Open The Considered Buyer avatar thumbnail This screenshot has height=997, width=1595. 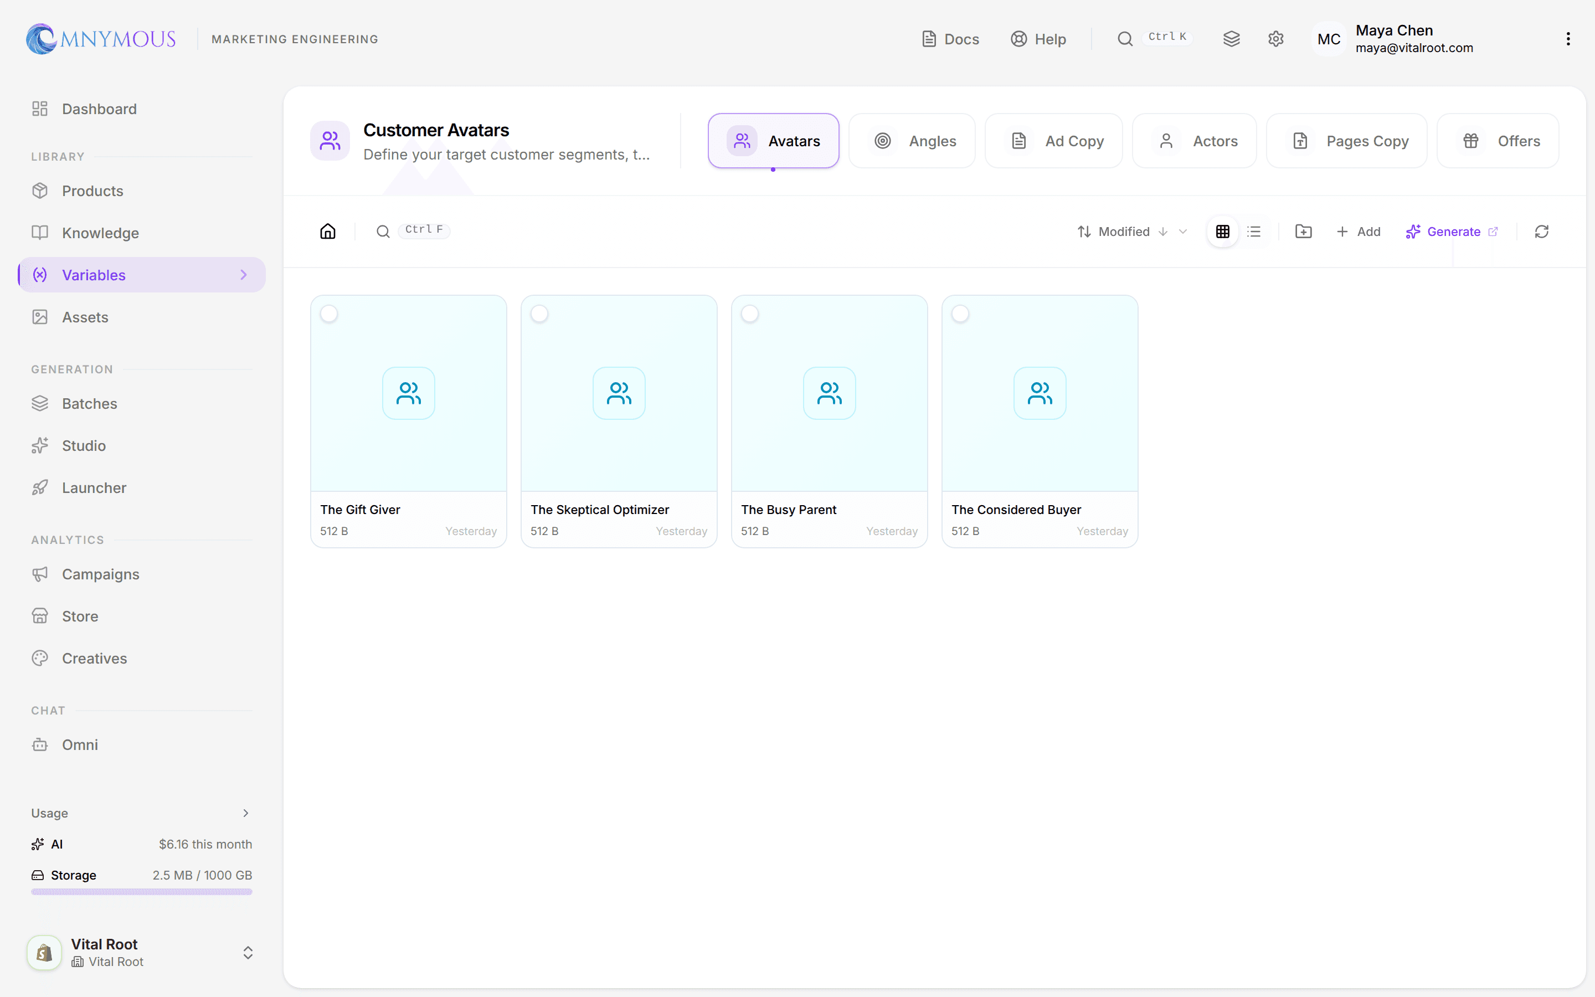tap(1040, 393)
